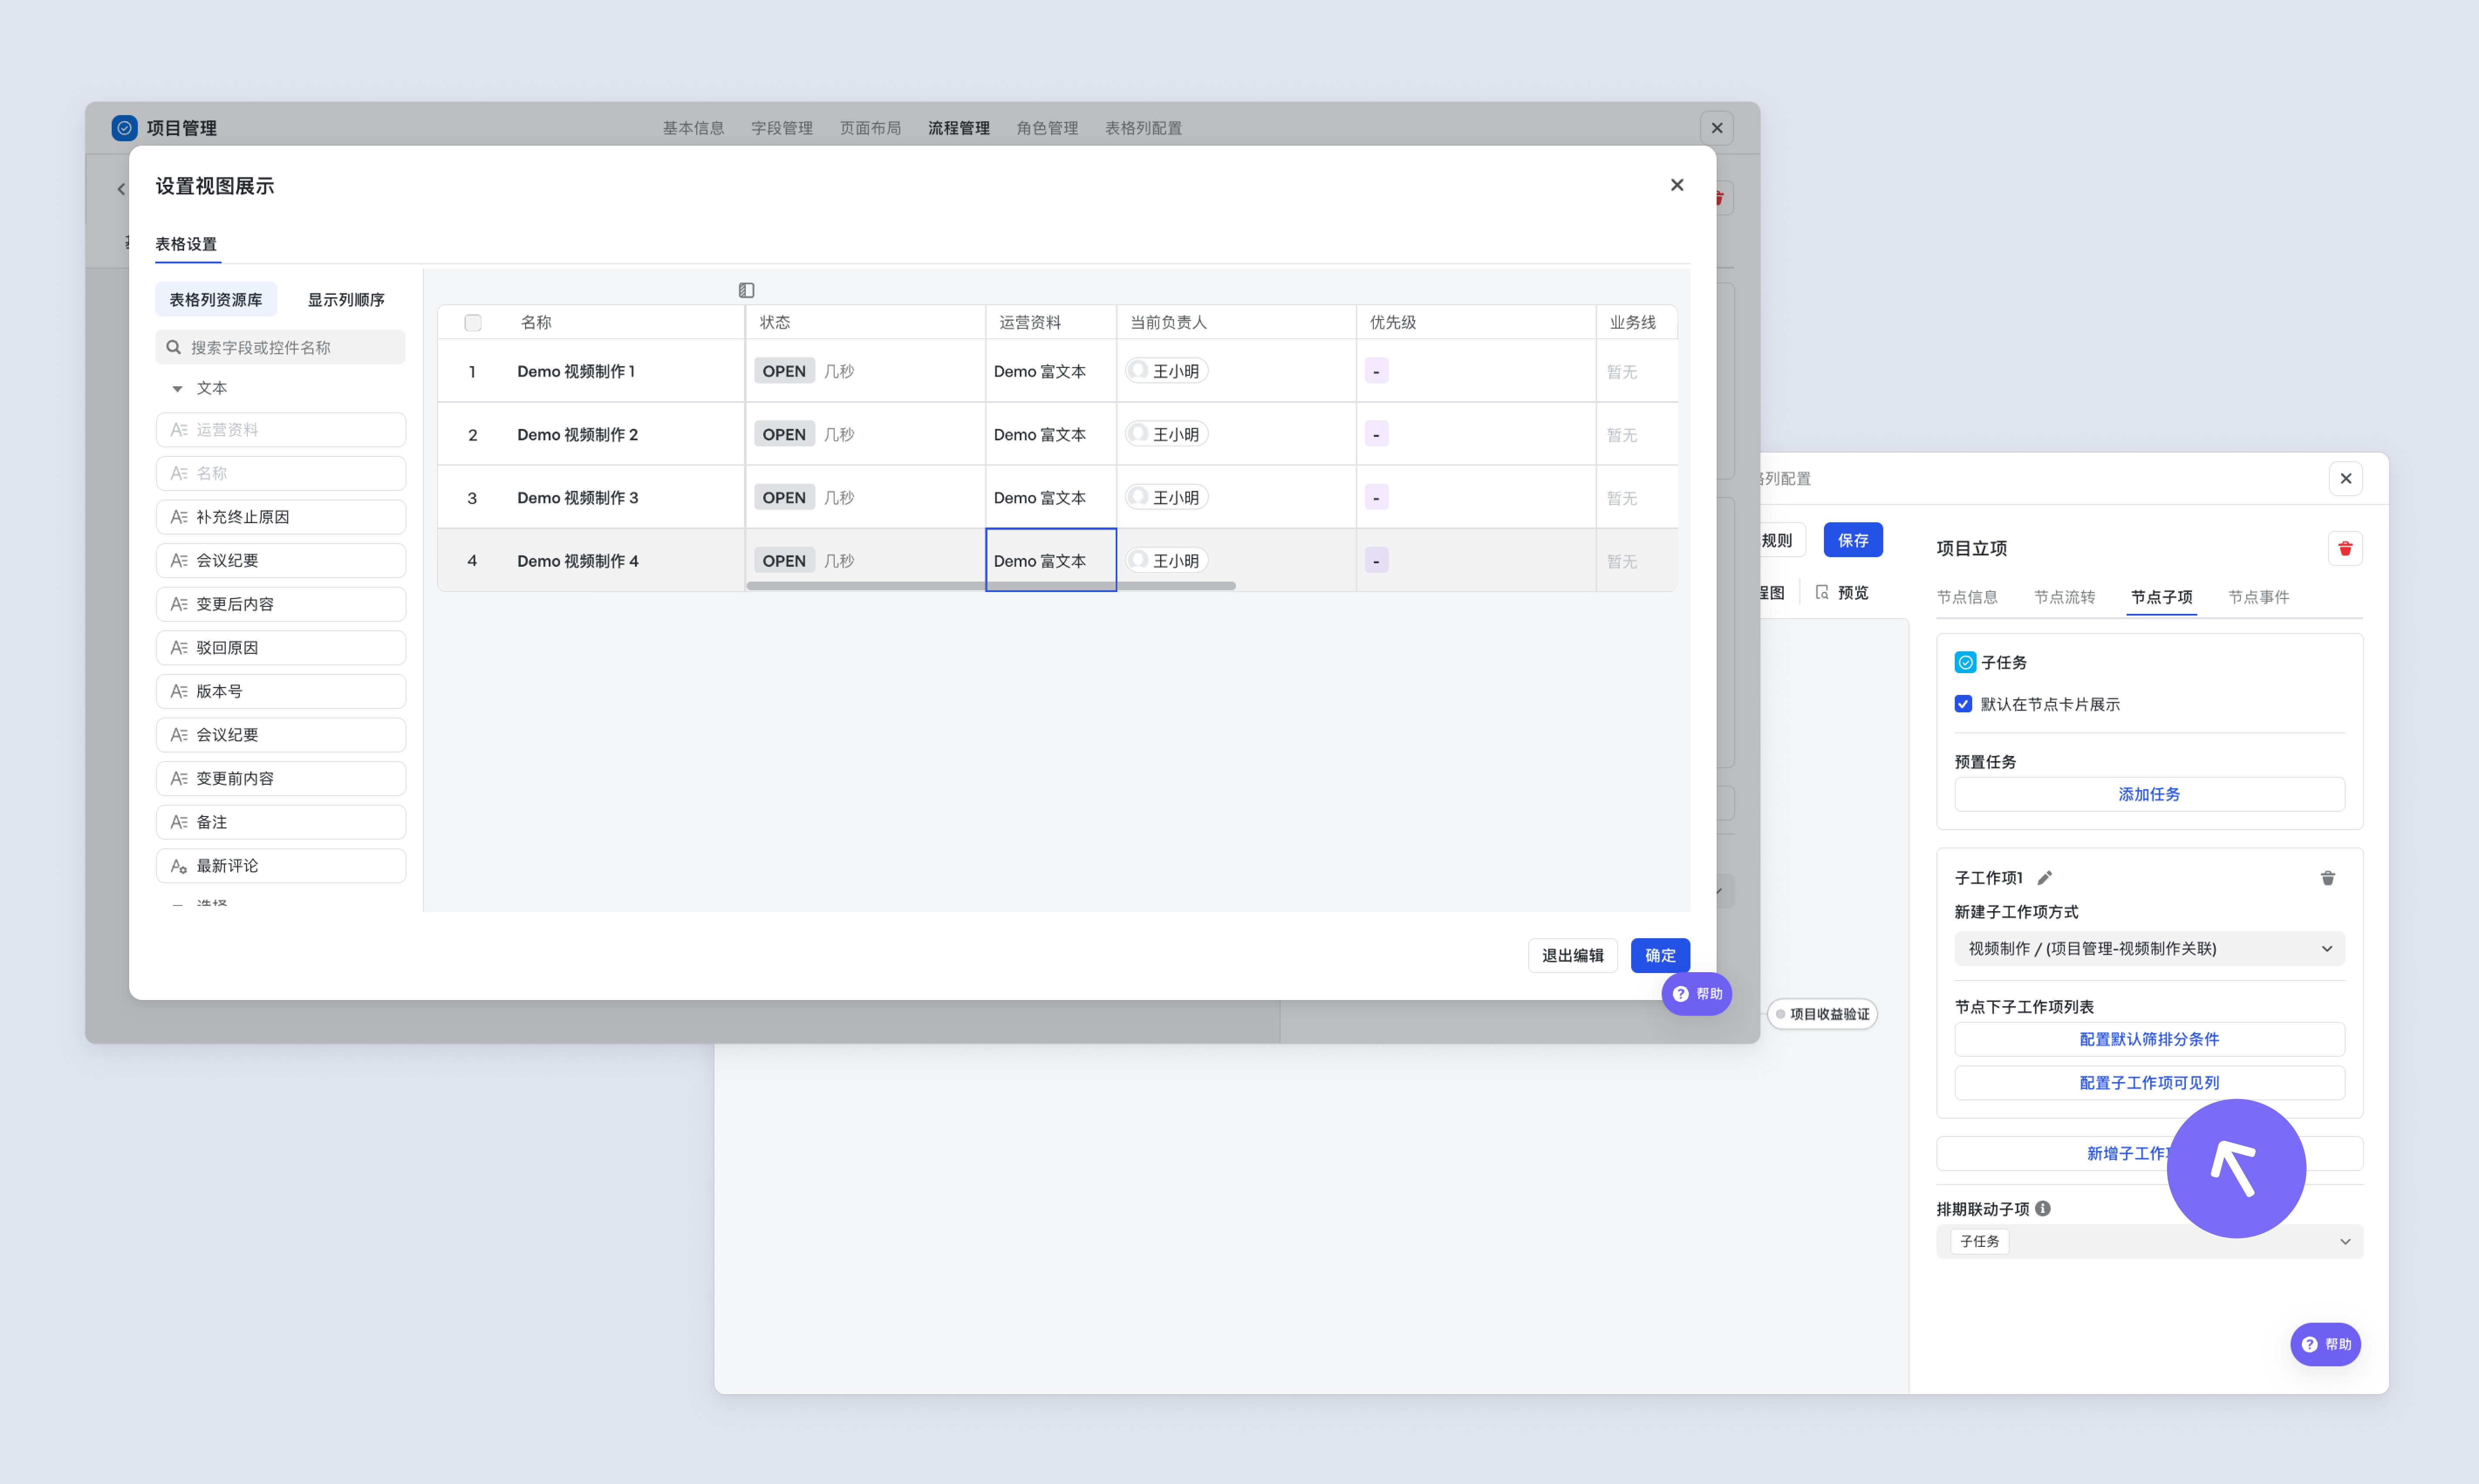Click the 子任务 blue check icon
This screenshot has height=1484, width=2479.
[1965, 662]
